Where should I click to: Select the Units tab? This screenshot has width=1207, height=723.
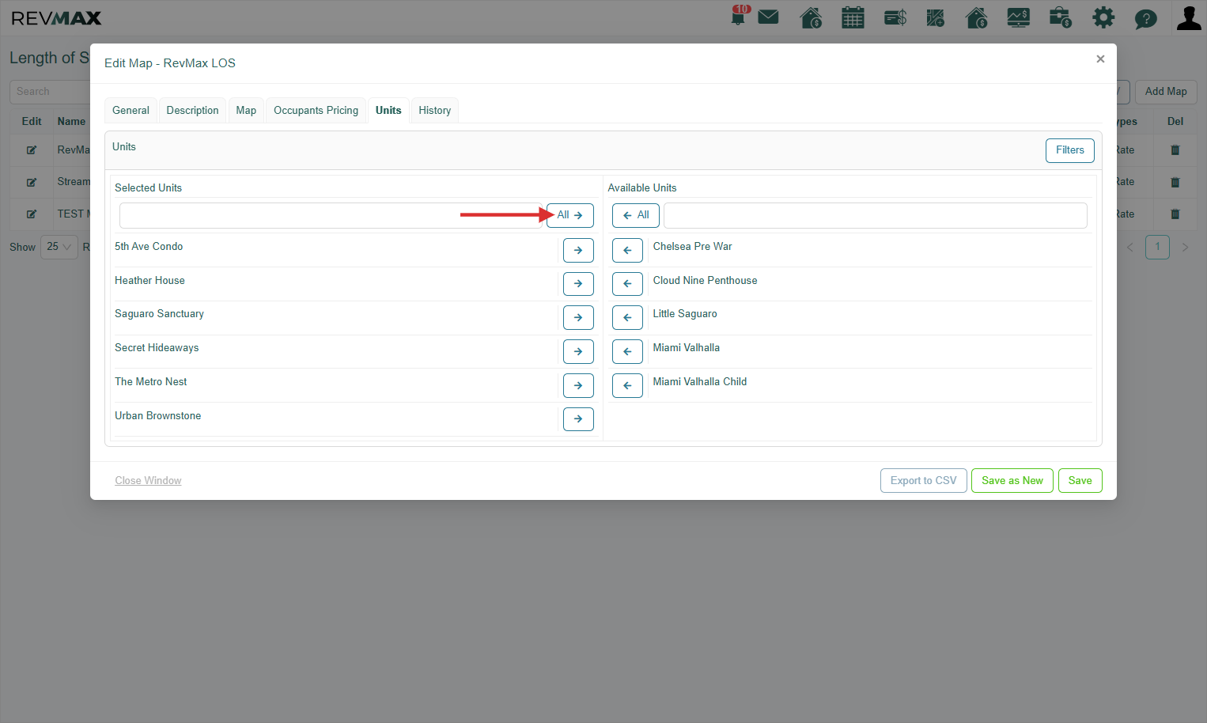click(x=388, y=111)
